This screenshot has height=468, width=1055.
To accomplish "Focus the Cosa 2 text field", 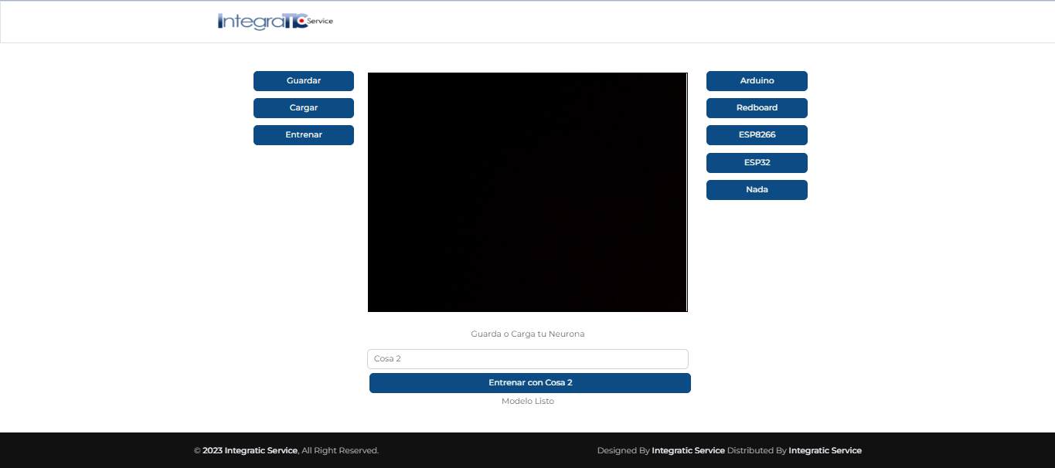I will pos(527,359).
